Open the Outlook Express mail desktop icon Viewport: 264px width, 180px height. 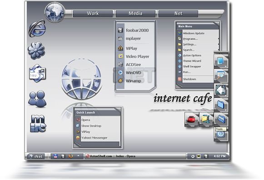click(37, 73)
